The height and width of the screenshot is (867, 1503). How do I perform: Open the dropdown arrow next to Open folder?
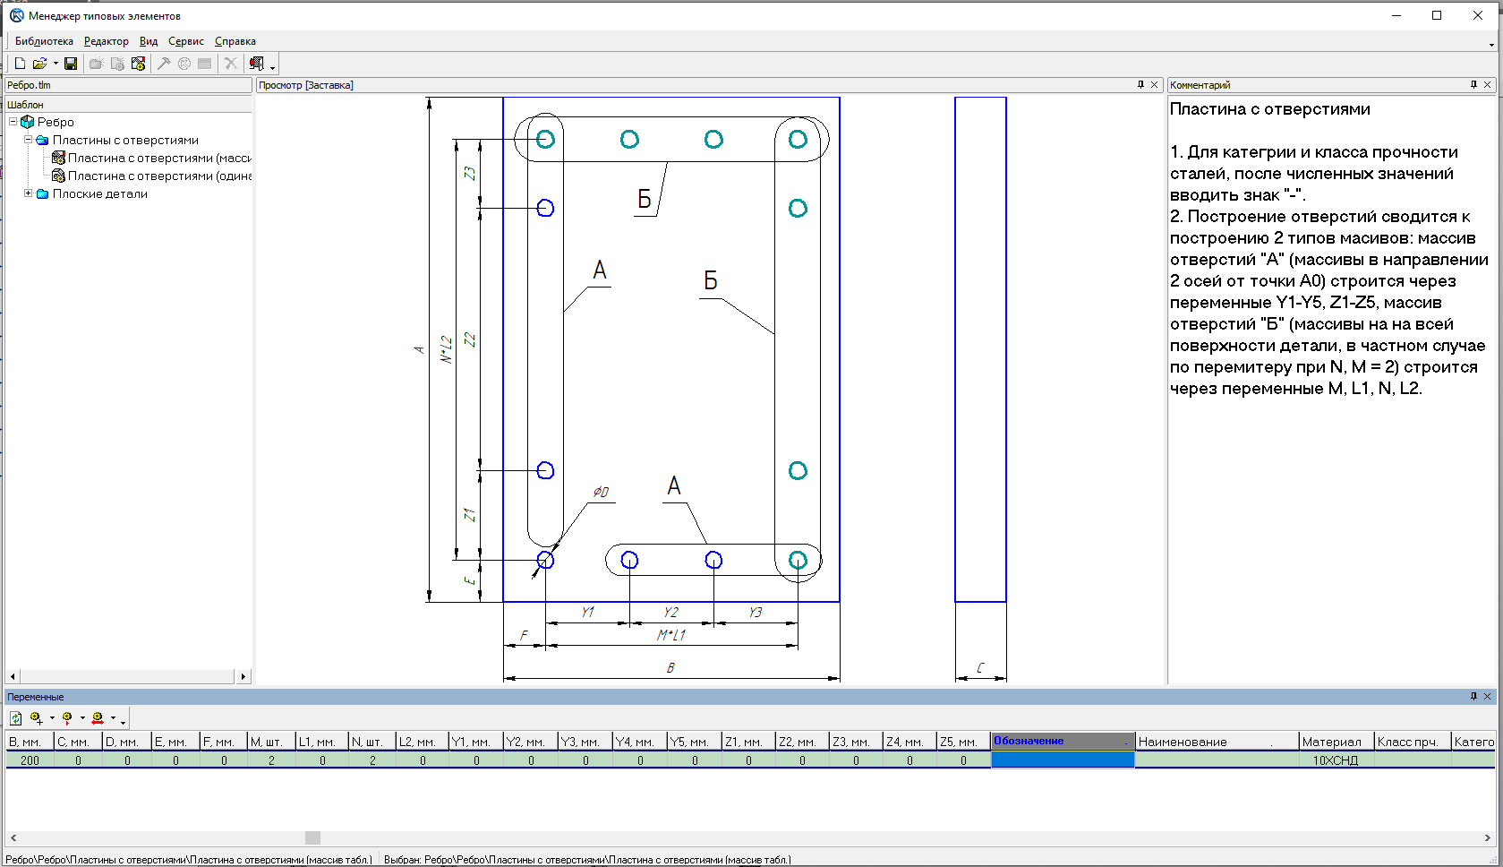56,64
